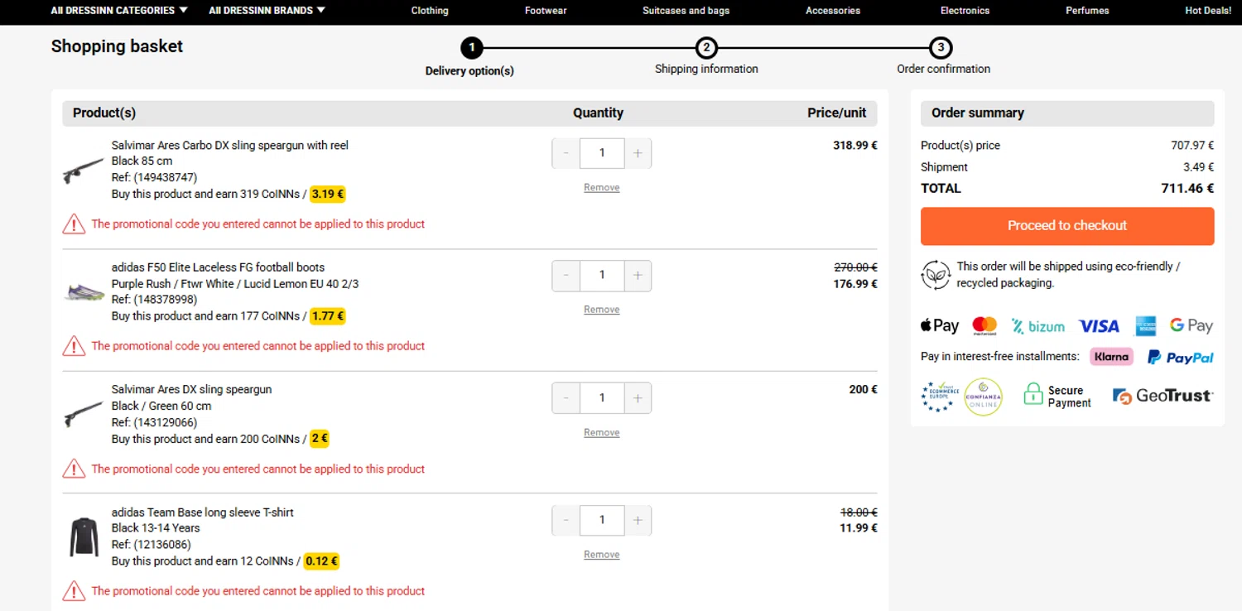Remove adidas F50 Elite boots from basket
1242x611 pixels.
602,310
